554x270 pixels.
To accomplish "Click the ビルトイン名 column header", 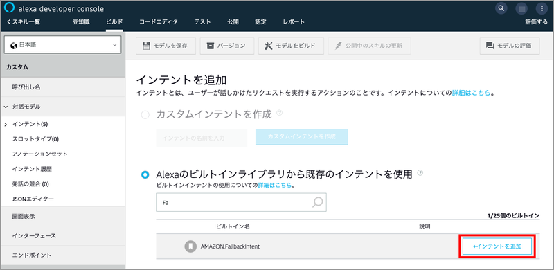I will tap(233, 226).
